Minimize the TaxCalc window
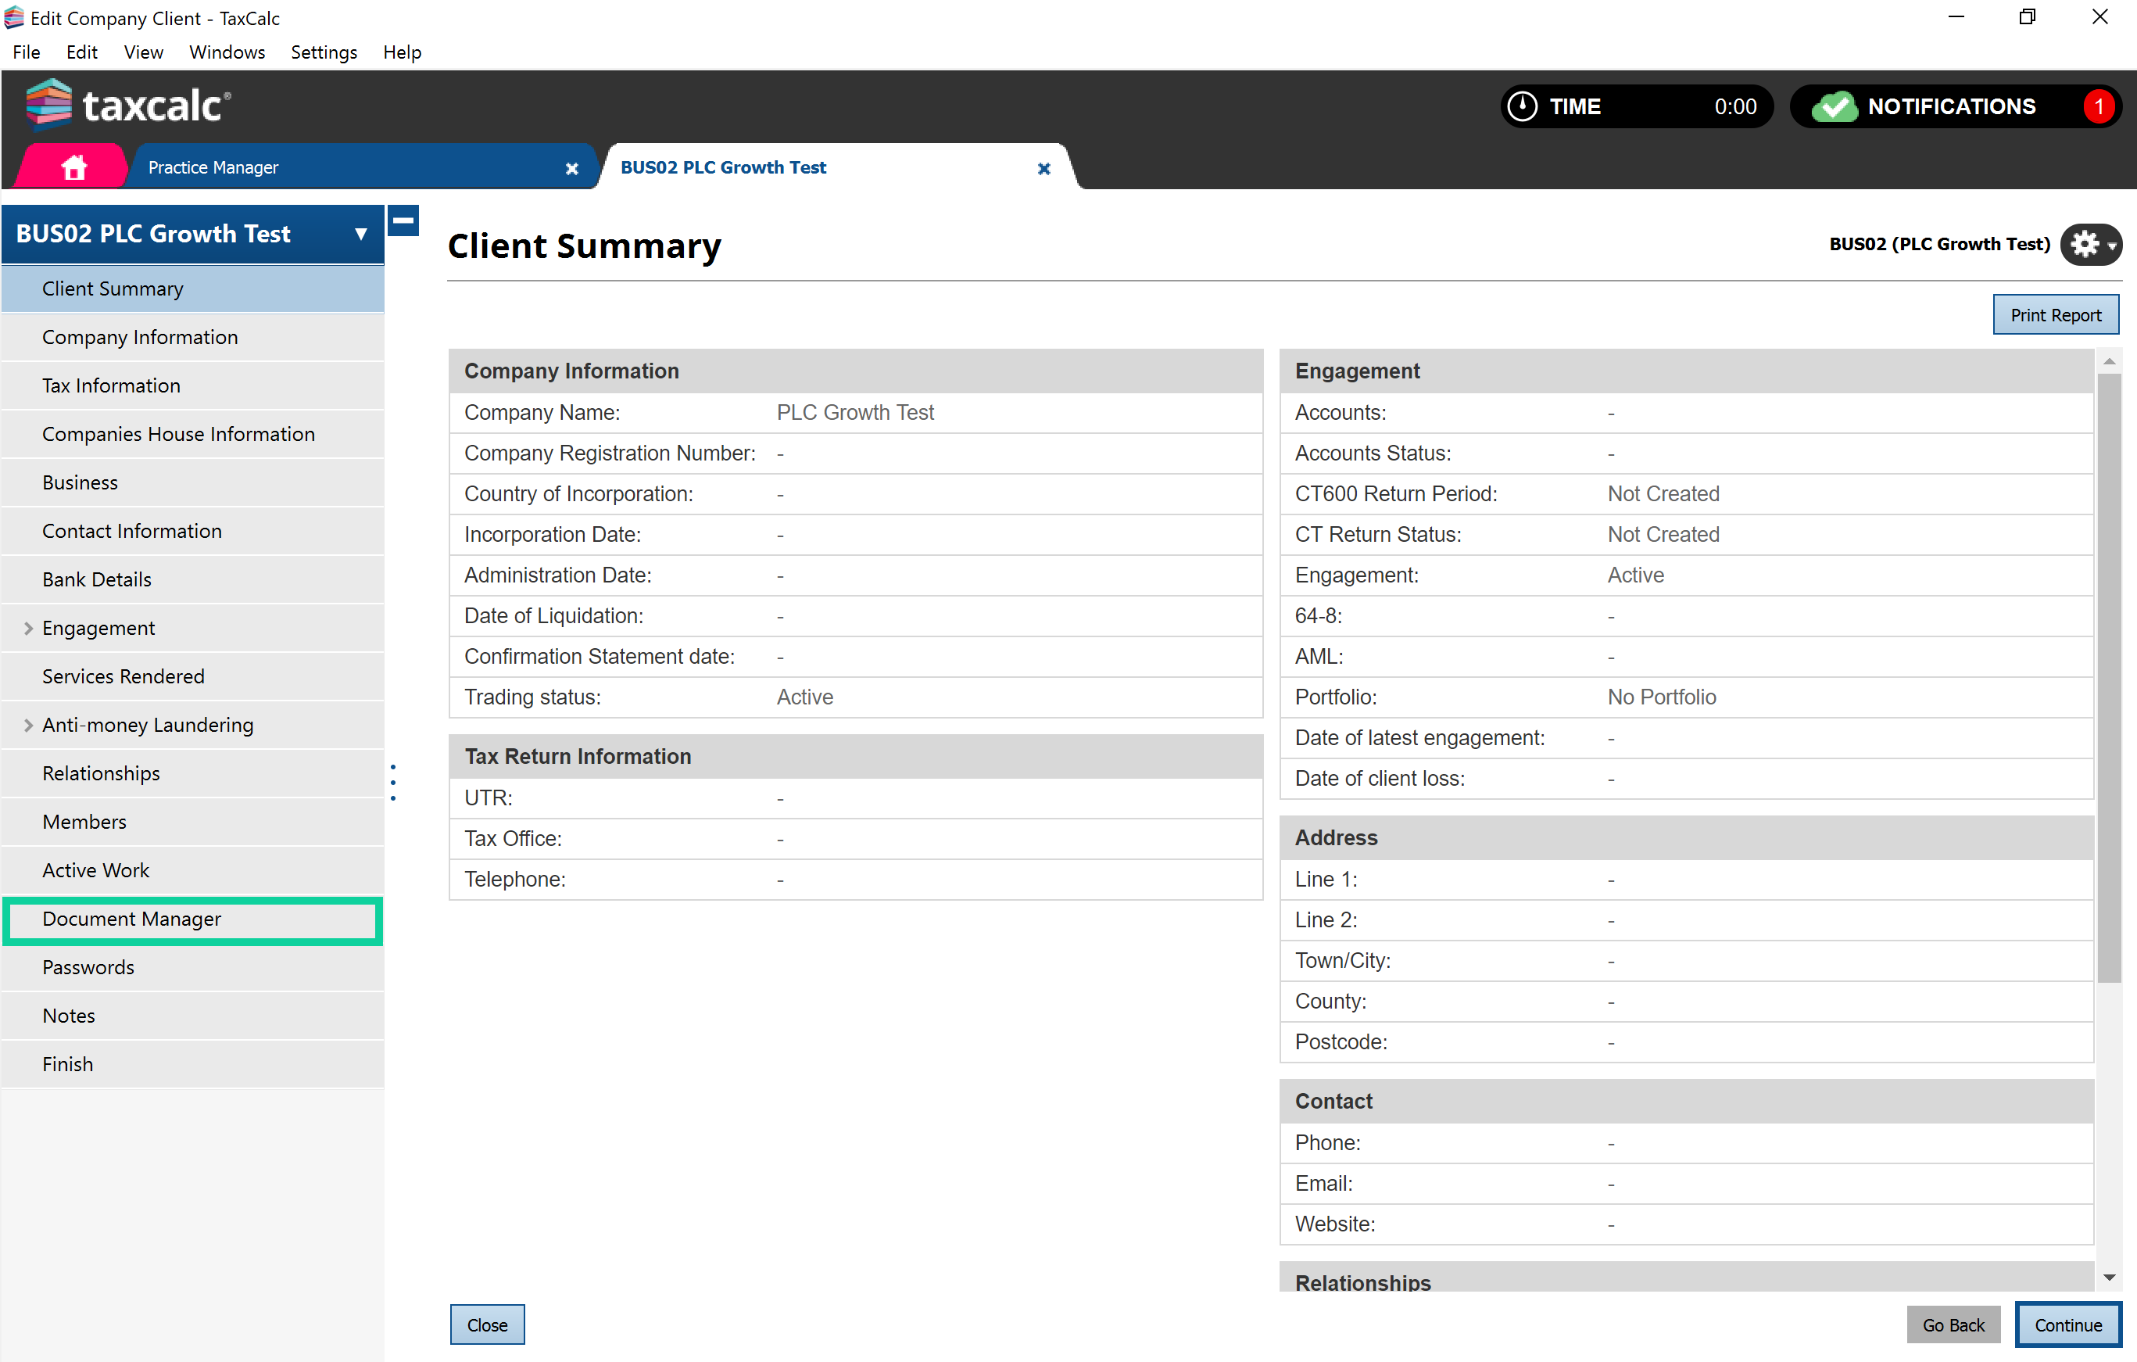2137x1362 pixels. (x=1956, y=18)
